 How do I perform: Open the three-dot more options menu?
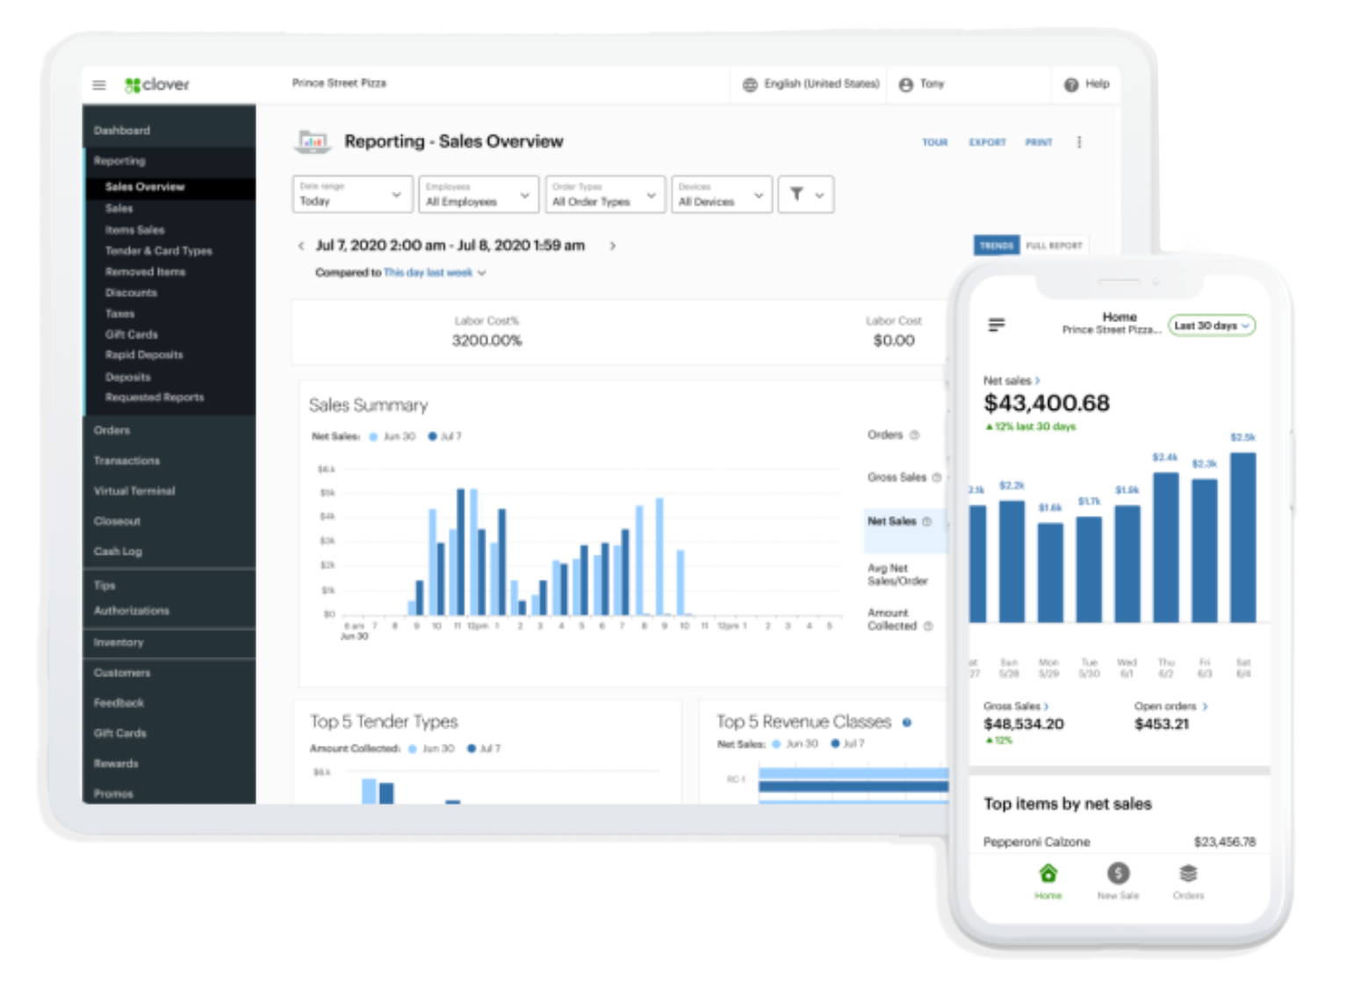[1079, 142]
